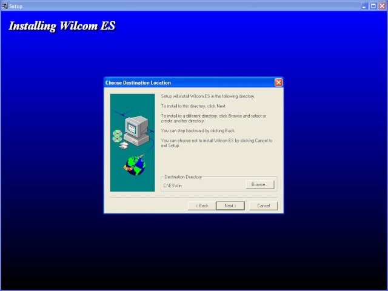The image size is (388, 291).
Task: Open Browse to pick another directory
Action: pos(260,184)
